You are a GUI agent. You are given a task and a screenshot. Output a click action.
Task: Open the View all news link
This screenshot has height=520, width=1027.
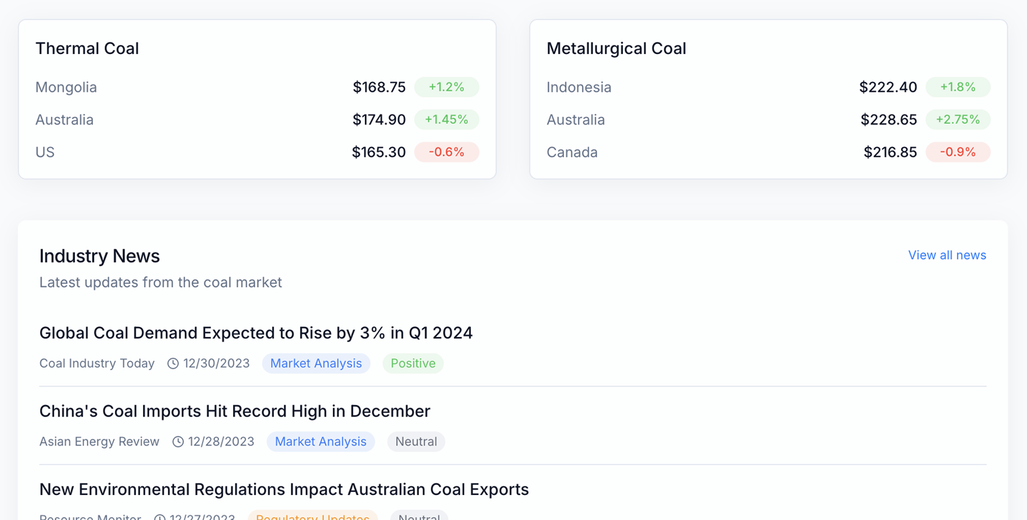947,255
